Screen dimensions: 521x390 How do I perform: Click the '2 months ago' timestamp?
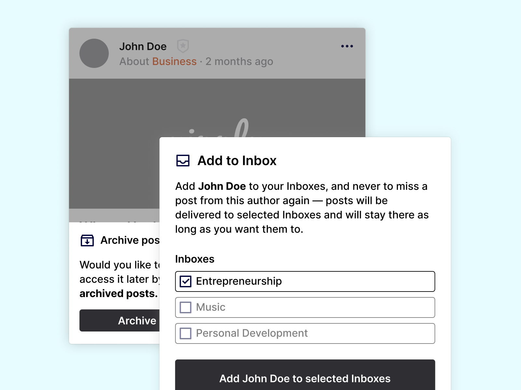239,61
